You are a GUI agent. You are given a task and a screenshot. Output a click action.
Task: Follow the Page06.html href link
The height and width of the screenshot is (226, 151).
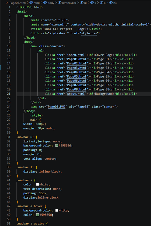77,81
